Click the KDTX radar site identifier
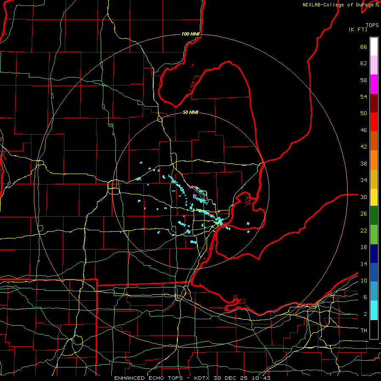Viewport: 381px width, 381px height. pyautogui.click(x=203, y=378)
